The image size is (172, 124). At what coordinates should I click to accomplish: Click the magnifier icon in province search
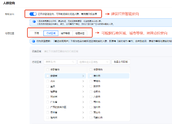pyautogui.click(x=73, y=62)
